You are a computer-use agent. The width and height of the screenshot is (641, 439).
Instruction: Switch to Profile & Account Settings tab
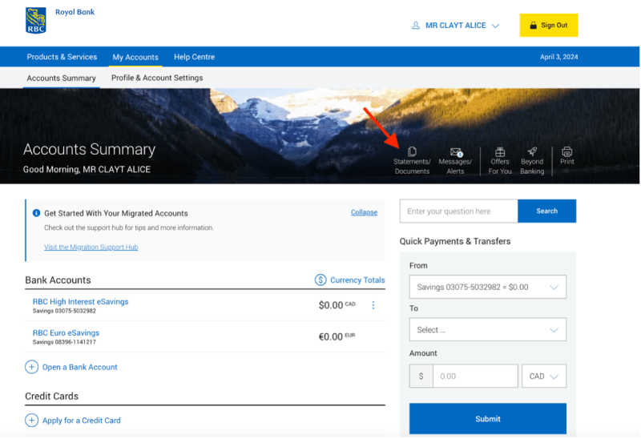(x=157, y=78)
